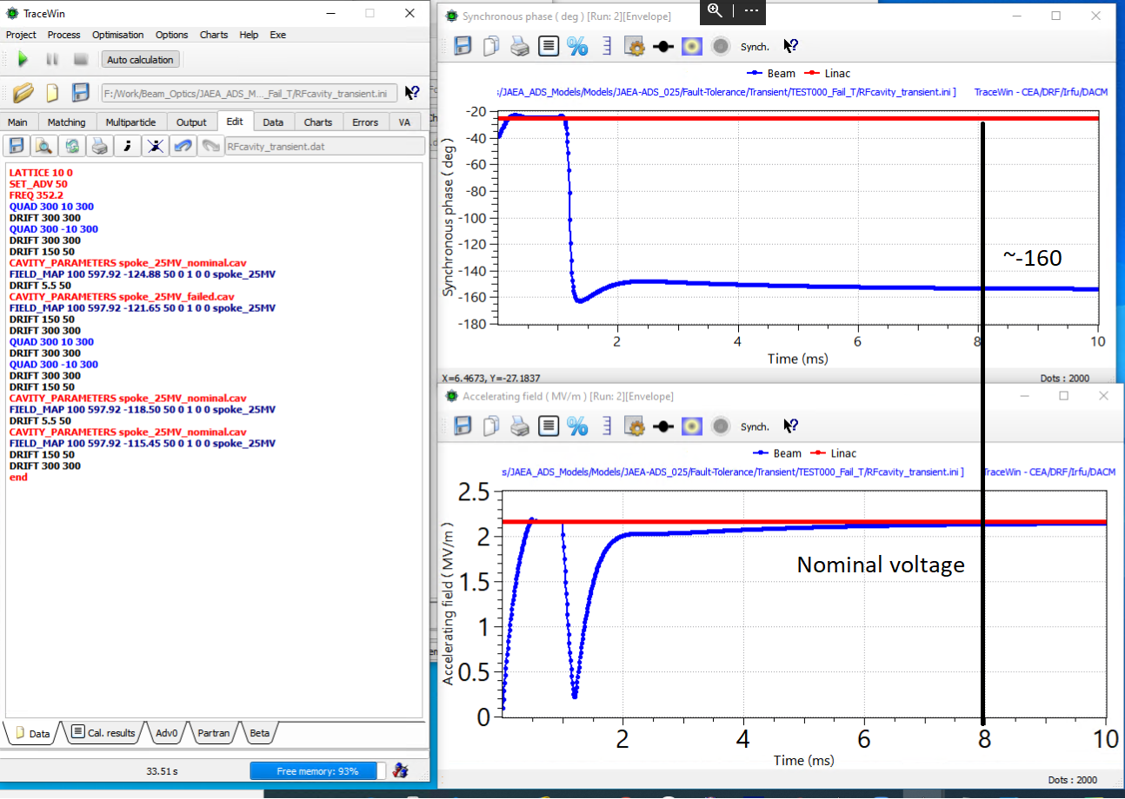Click the undo arrow in Edit toolbar
The image size is (1125, 799).
183,146
